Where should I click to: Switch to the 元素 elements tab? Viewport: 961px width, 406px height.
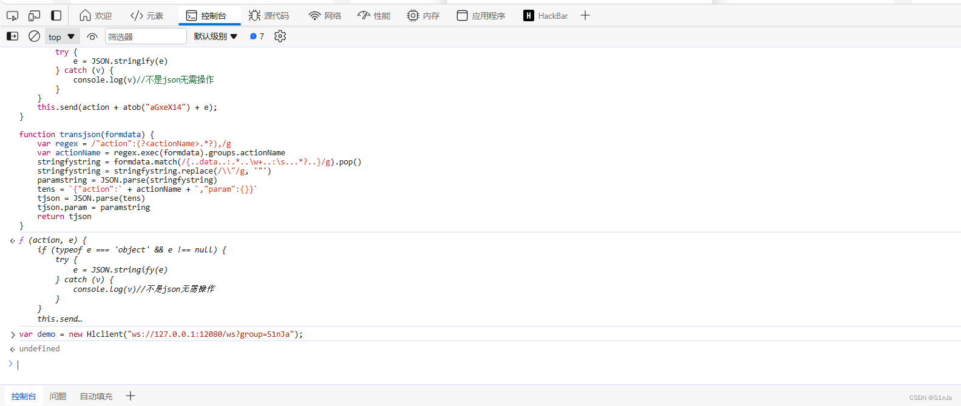147,16
